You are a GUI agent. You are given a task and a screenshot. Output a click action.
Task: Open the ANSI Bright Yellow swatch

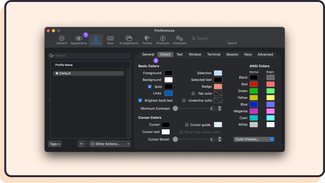pyautogui.click(x=270, y=98)
